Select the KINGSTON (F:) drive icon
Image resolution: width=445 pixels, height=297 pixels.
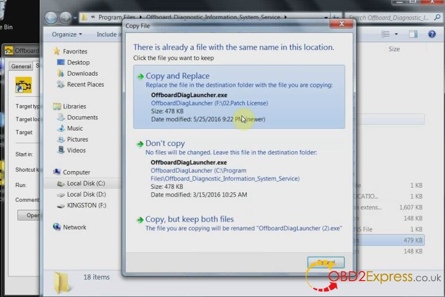click(x=61, y=205)
